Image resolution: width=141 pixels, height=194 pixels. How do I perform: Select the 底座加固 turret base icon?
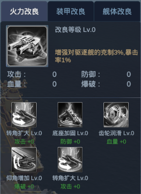coord(70,115)
